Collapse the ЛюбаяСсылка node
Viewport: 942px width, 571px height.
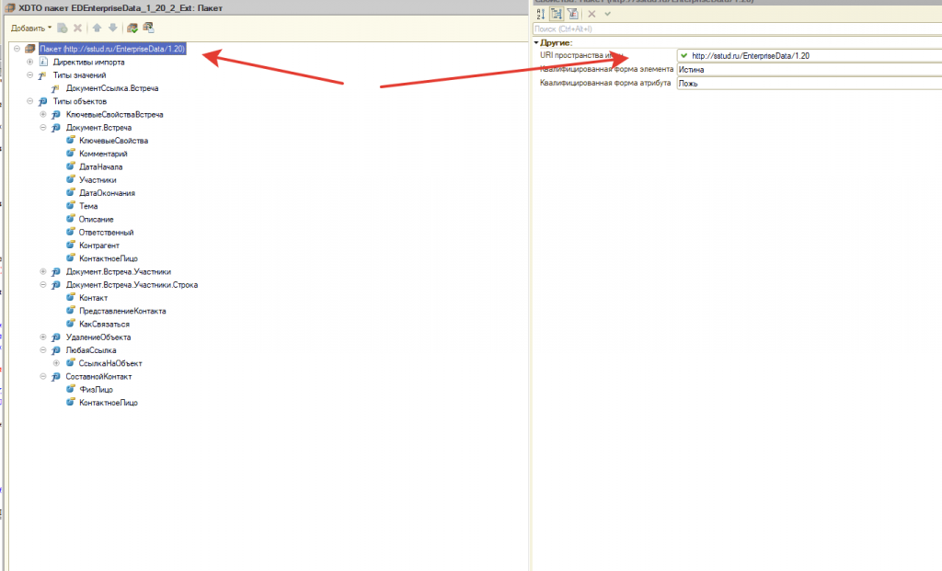pos(42,350)
